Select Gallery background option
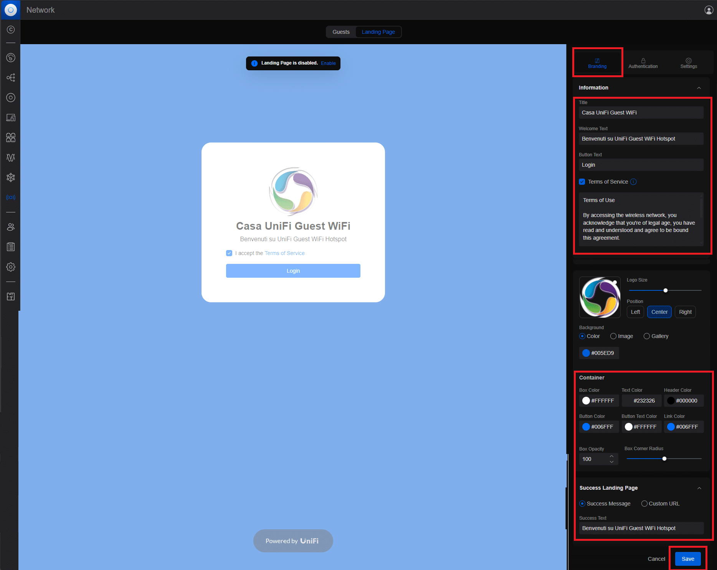This screenshot has height=570, width=717. (x=647, y=336)
